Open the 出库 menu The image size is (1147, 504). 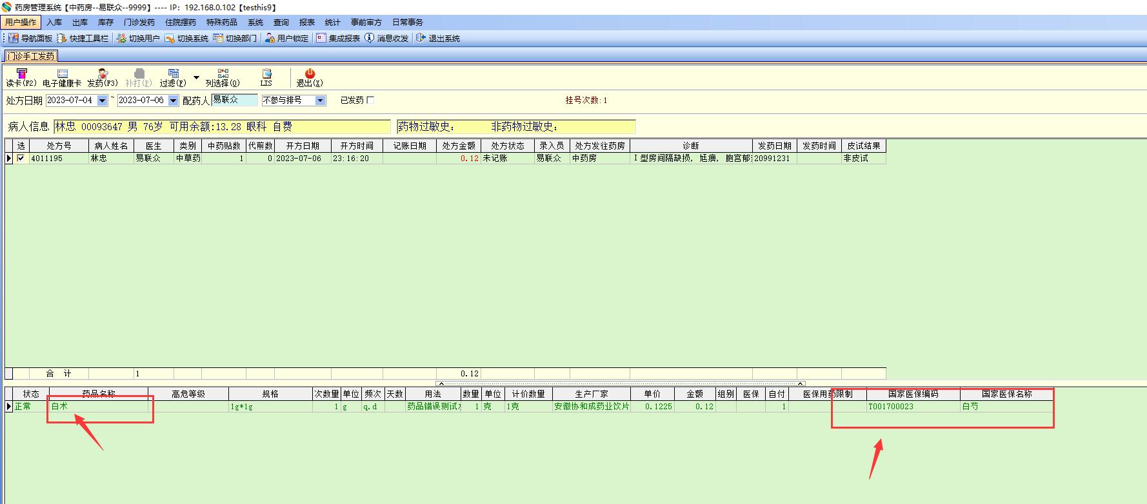coord(80,23)
